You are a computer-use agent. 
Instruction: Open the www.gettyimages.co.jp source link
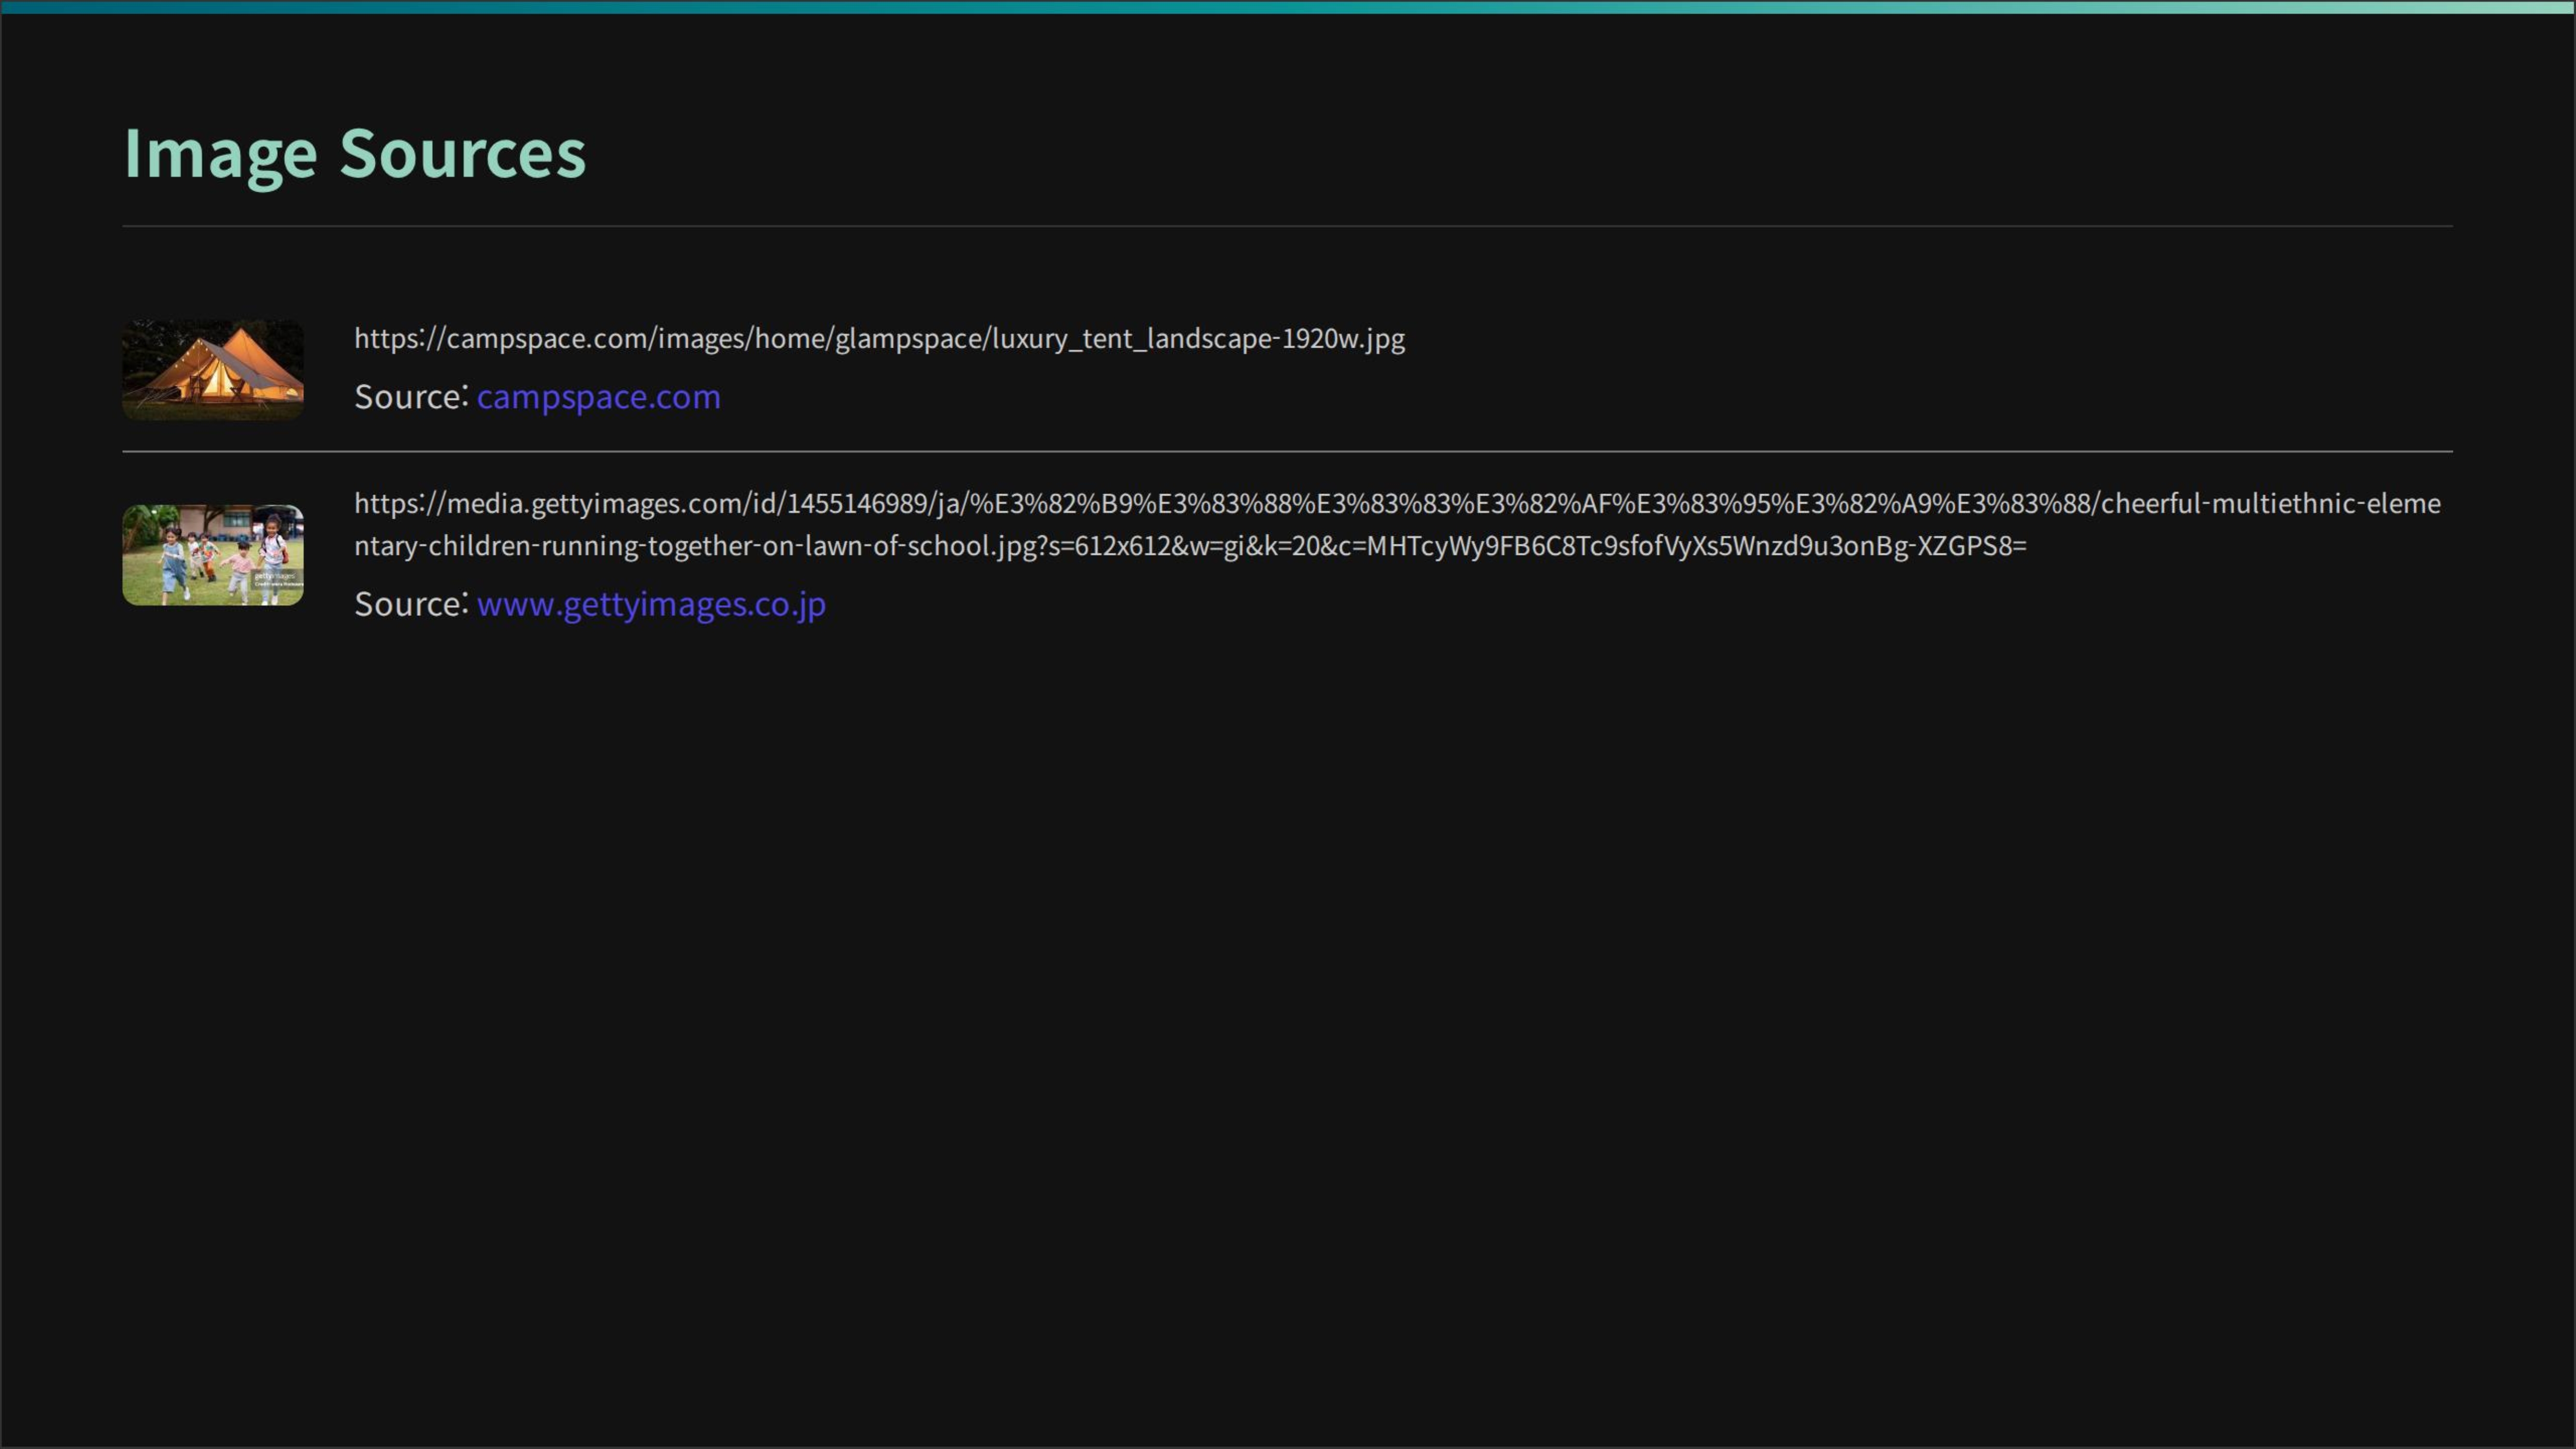(651, 604)
